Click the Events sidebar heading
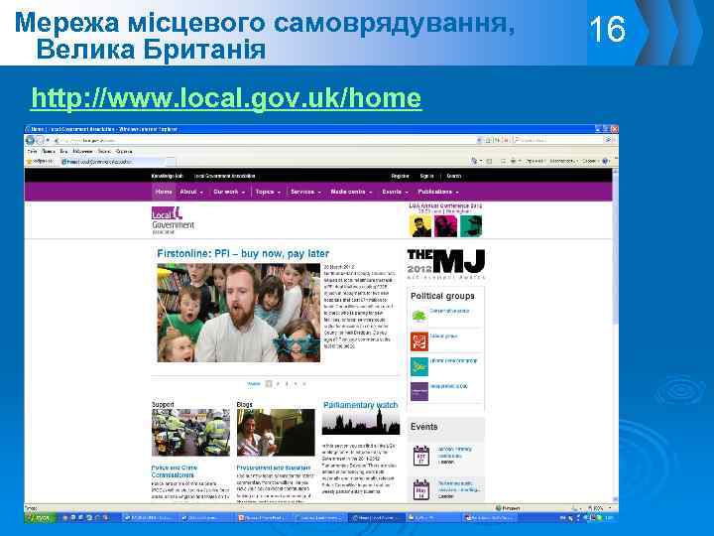Screen dimensions: 714x536 pos(424,427)
